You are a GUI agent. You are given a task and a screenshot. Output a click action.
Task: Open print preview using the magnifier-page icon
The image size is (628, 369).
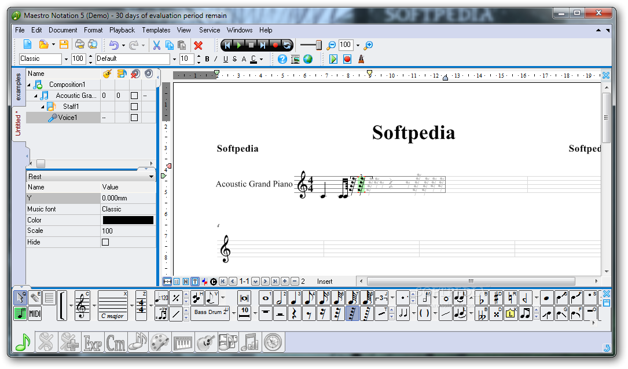(x=93, y=45)
